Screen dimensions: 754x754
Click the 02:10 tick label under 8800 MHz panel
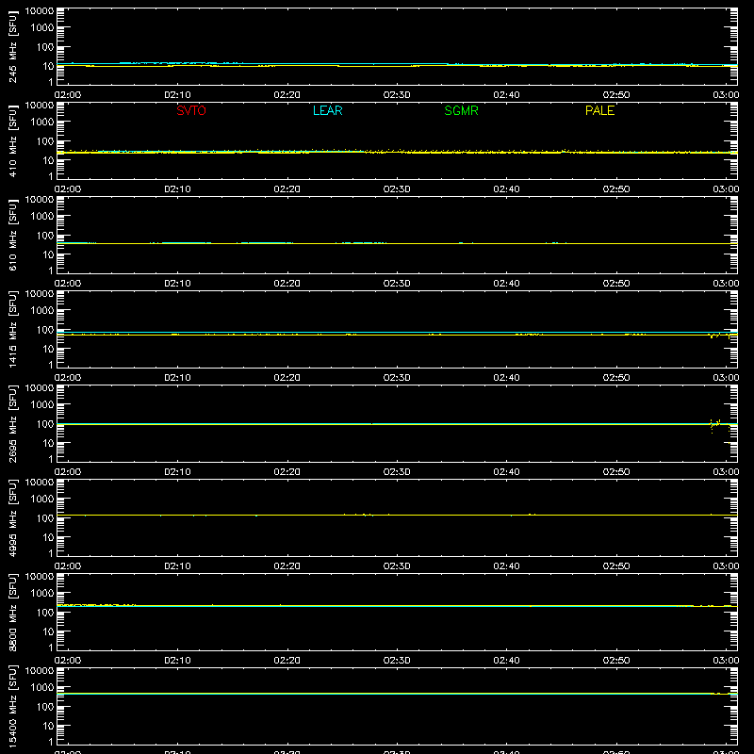click(x=177, y=661)
